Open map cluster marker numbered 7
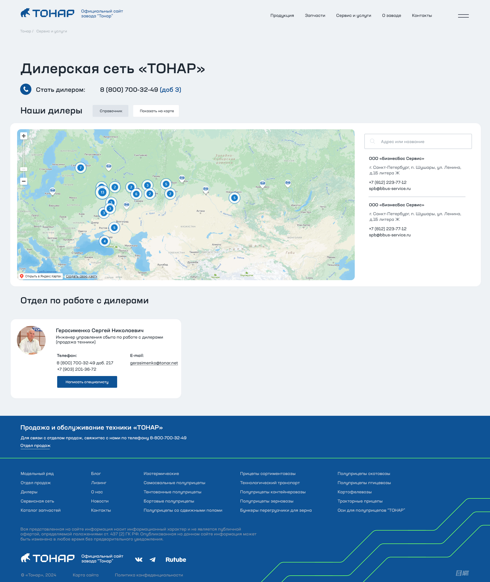 click(x=81, y=167)
